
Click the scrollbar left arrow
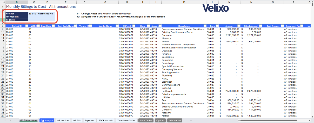(x=238, y=120)
